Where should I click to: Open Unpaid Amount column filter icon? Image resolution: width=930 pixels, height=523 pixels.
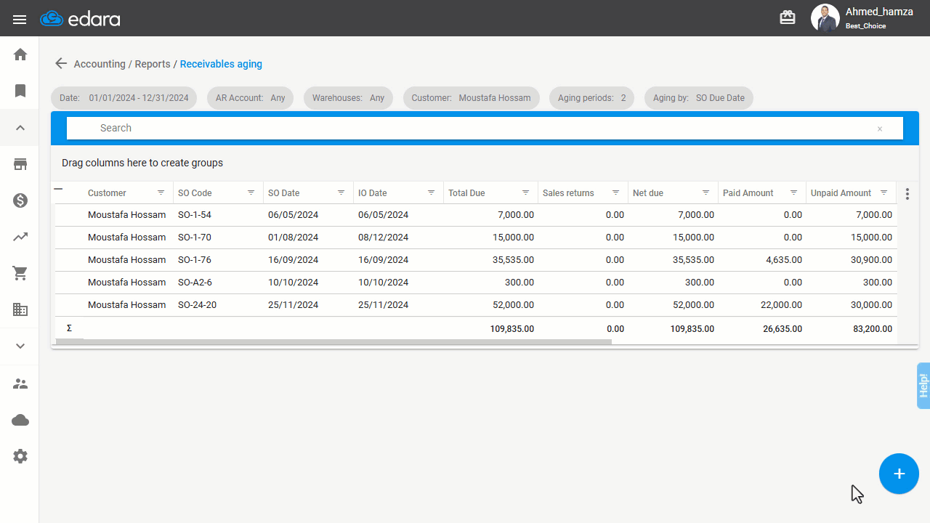pos(884,192)
